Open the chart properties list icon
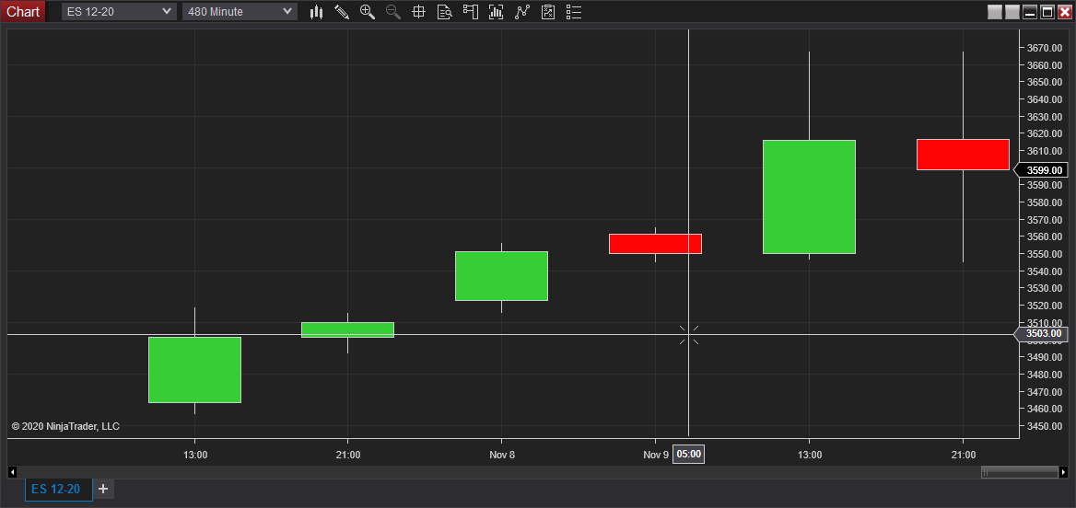Viewport: 1076px width, 508px height. pos(574,12)
